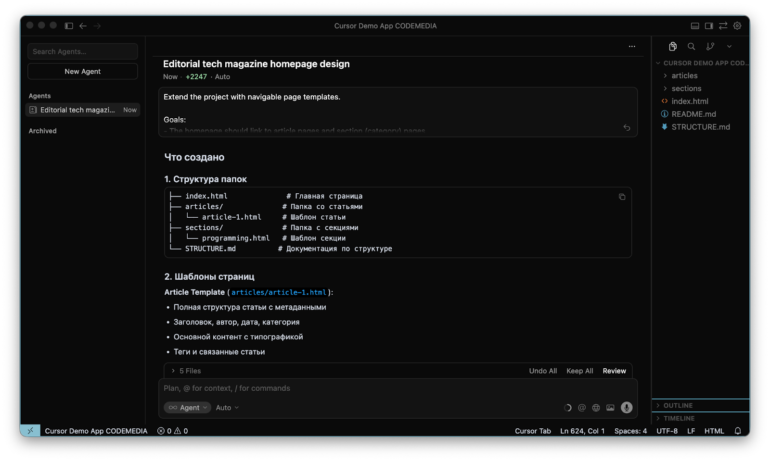Viewport: 770px width, 461px height.
Task: Open the search icon in right panel
Action: (x=691, y=47)
